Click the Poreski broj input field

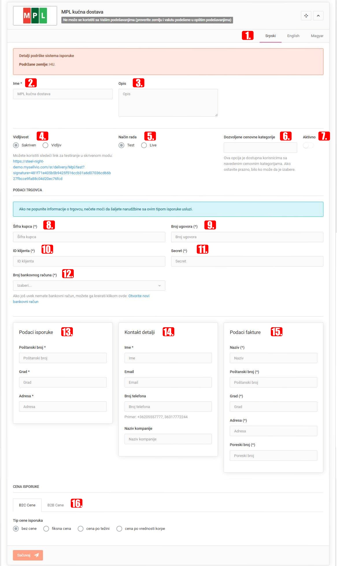(273, 455)
